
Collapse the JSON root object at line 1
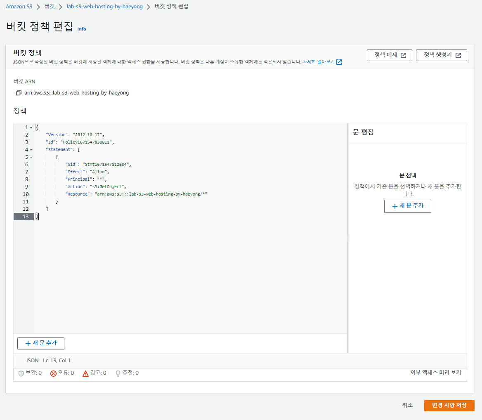click(x=31, y=127)
